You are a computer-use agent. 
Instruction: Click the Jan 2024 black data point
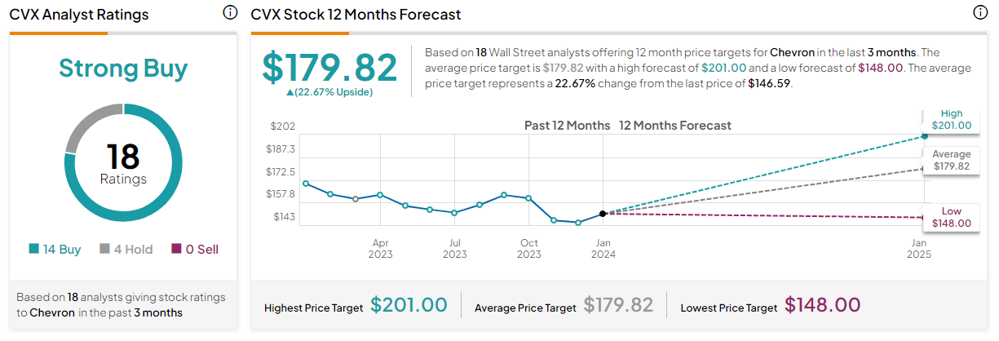603,214
